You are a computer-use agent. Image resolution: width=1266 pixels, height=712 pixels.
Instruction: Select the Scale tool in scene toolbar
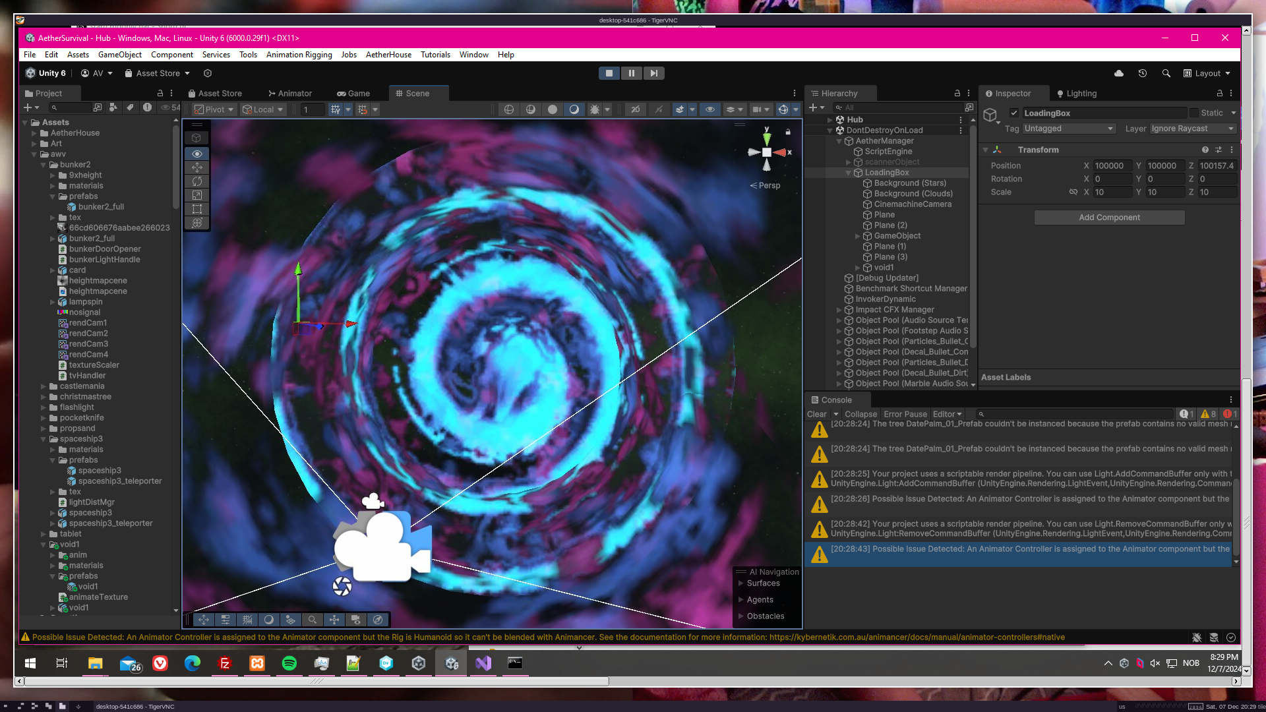coord(196,195)
